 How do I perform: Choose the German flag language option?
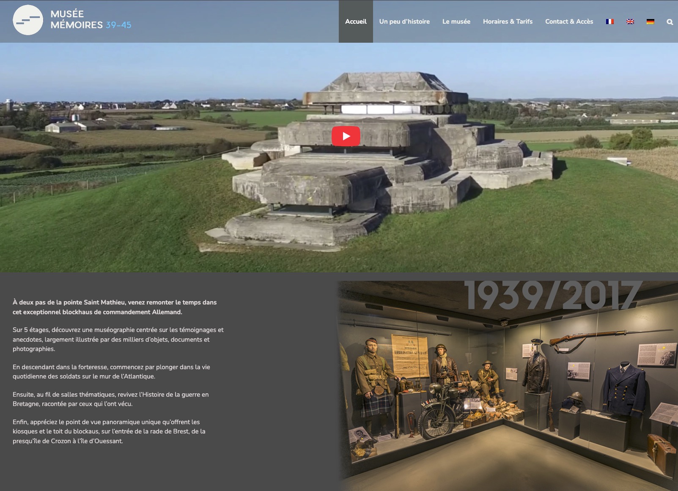(x=650, y=22)
